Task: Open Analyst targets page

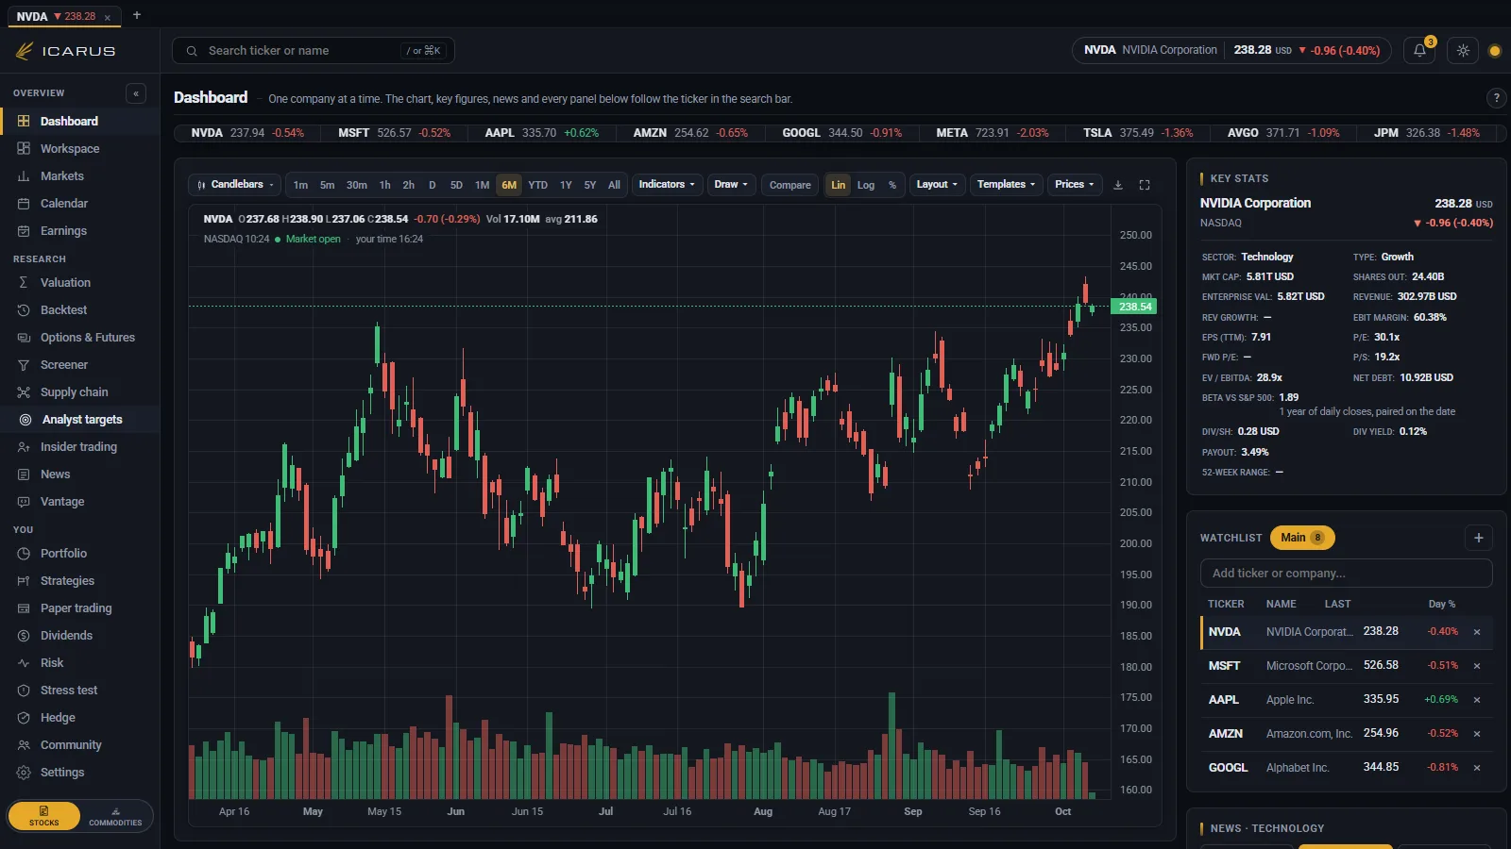Action: (79, 420)
